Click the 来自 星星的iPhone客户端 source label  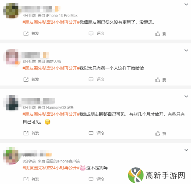tap(59, 161)
